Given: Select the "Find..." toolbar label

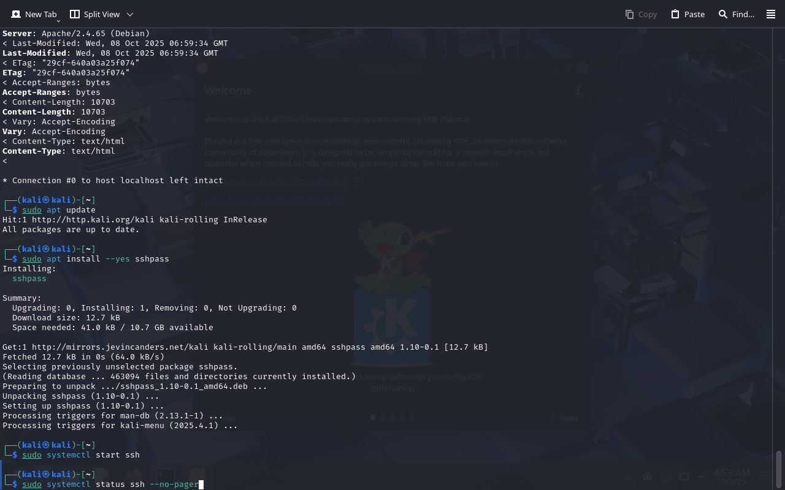Looking at the screenshot, I should 743,14.
